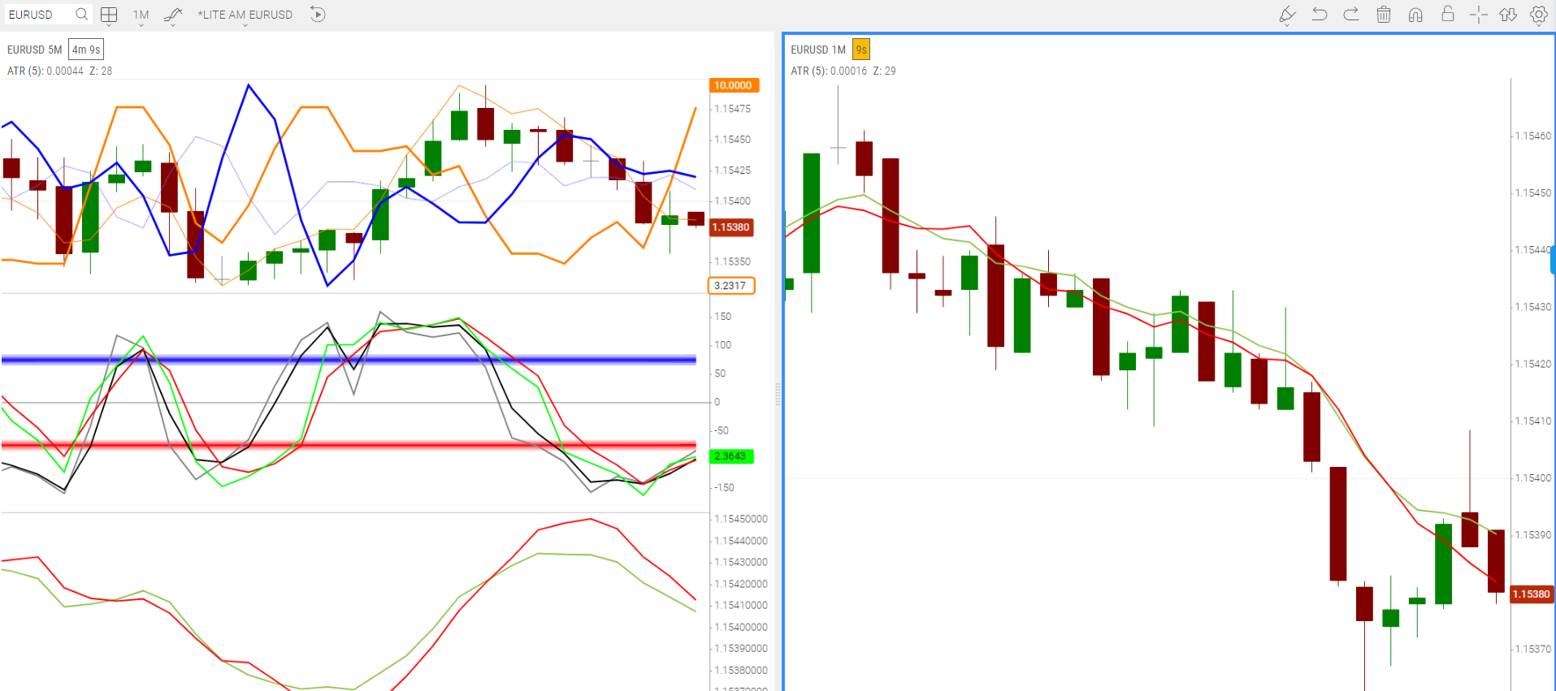The height and width of the screenshot is (691, 1556).
Task: Open the chart settings gear menu
Action: [1539, 15]
